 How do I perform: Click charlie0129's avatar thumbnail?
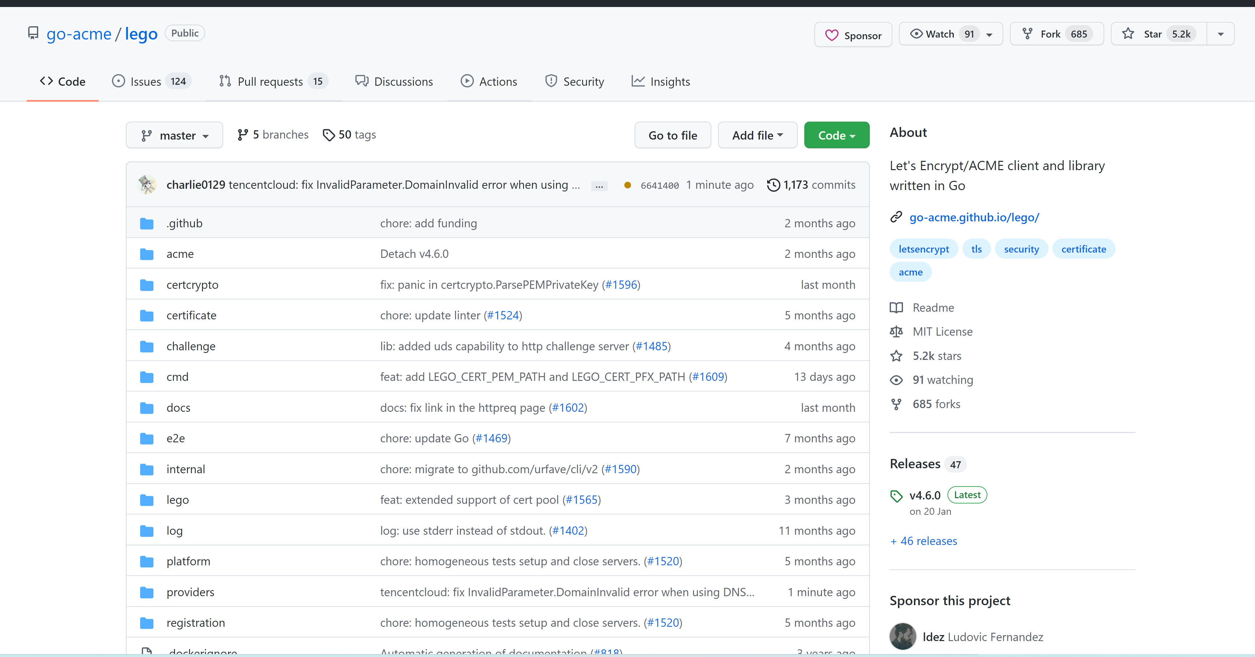tap(147, 185)
